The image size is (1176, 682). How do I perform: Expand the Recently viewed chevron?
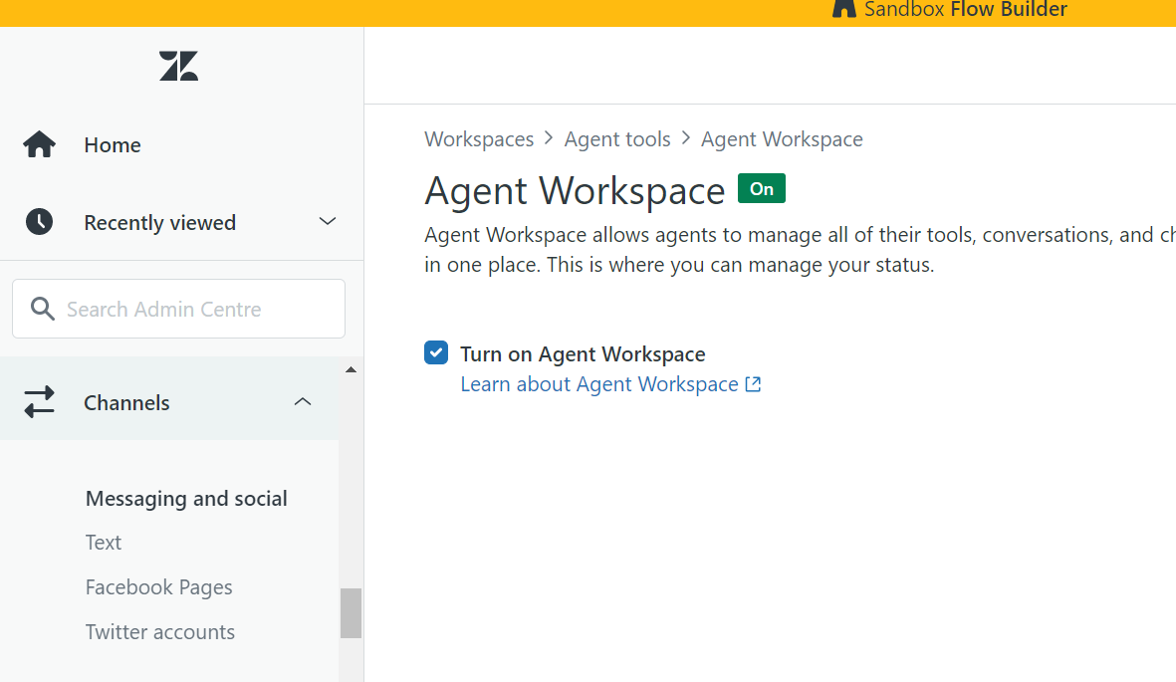click(x=327, y=221)
